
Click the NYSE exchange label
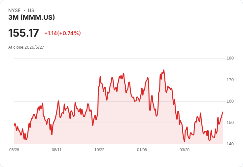click(15, 11)
